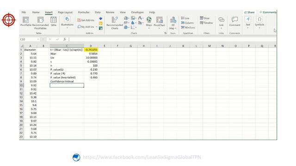
Task: Insert a Timeline filter
Action: pyautogui.click(x=206, y=23)
